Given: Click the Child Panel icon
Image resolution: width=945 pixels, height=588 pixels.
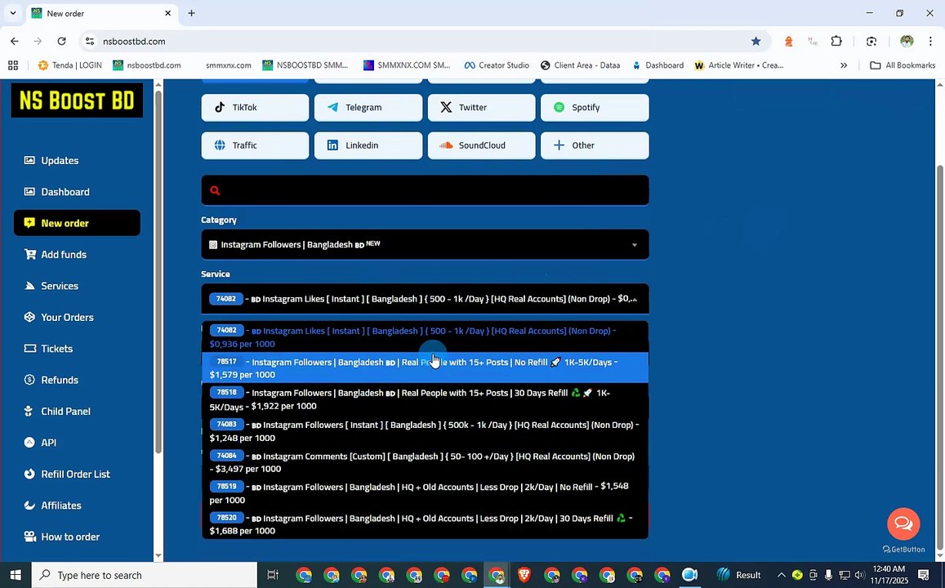Looking at the screenshot, I should 29,411.
